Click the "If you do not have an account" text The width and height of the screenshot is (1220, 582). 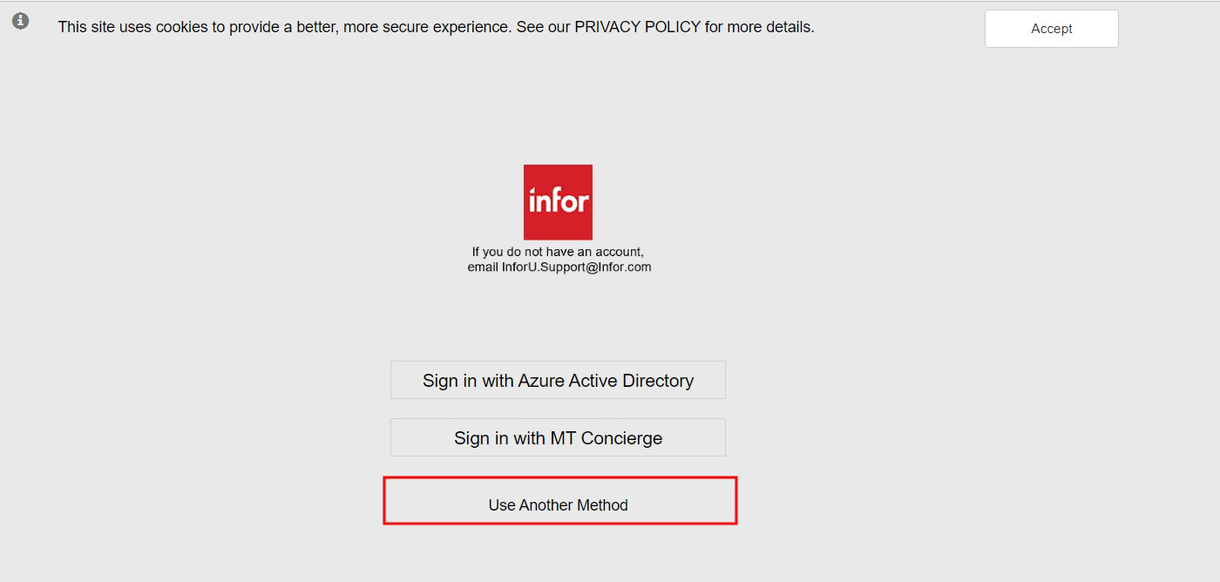point(558,252)
